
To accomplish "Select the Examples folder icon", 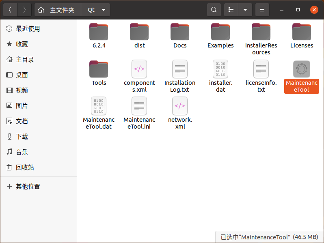I will click(x=220, y=32).
